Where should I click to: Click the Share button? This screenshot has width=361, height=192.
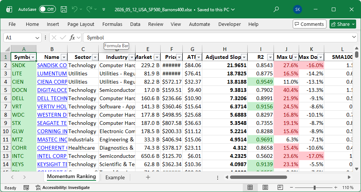[x=343, y=24]
